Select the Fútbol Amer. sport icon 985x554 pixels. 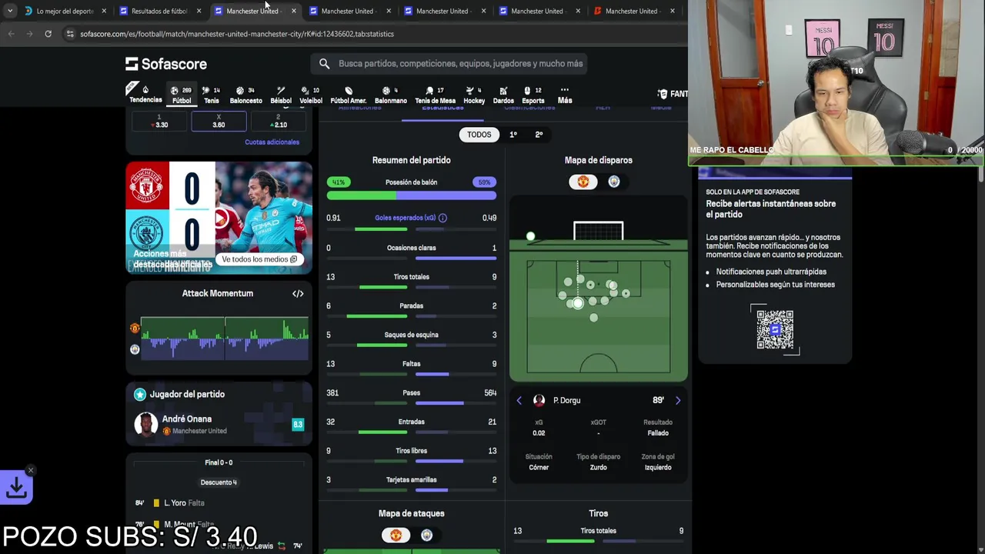point(349,95)
